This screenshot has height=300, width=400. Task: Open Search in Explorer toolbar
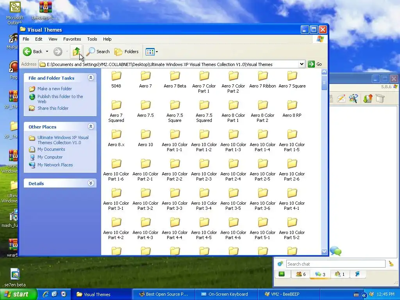point(98,52)
